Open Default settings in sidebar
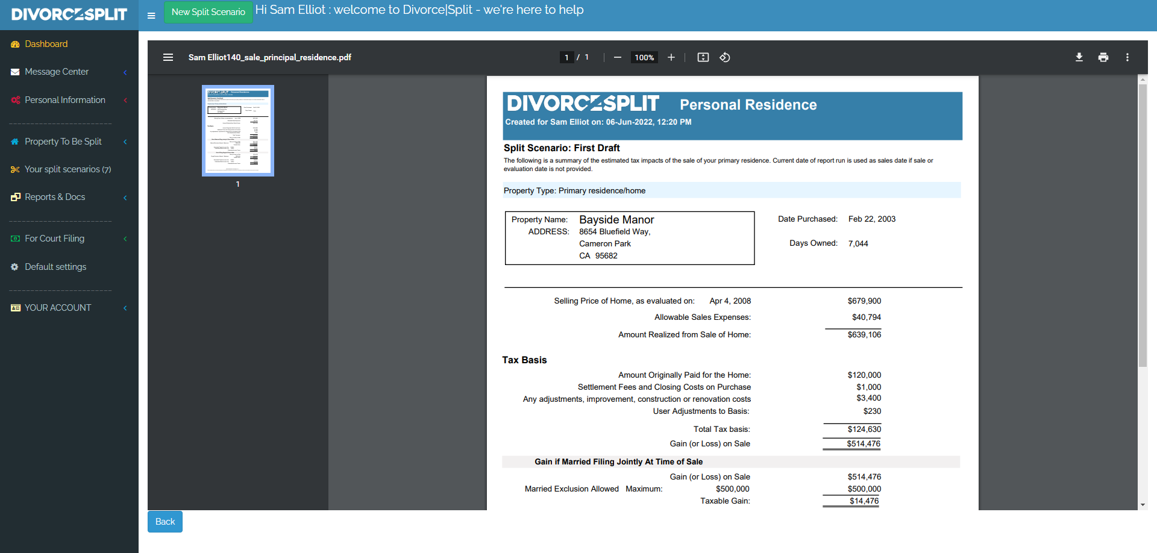The width and height of the screenshot is (1157, 553). (x=55, y=267)
